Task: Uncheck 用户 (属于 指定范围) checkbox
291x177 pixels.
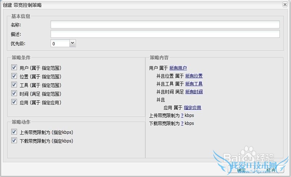Action: (x=14, y=67)
